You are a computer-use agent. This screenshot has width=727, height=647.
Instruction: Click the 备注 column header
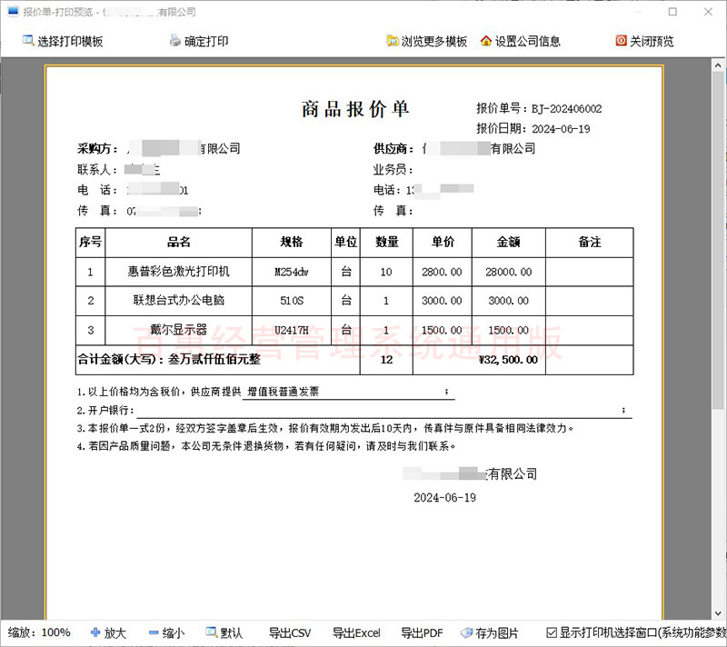[x=589, y=242]
